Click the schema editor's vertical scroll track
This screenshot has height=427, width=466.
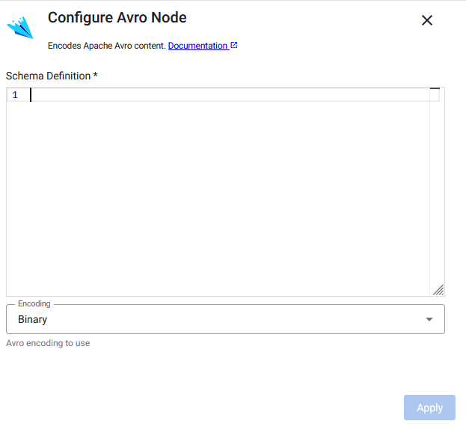tap(435, 187)
